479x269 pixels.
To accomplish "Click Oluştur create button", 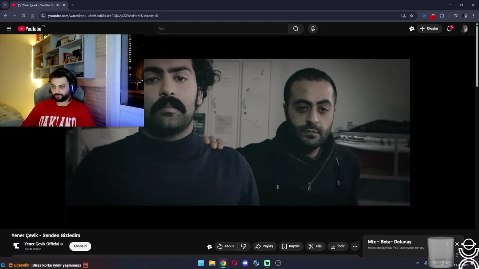I will coord(429,29).
